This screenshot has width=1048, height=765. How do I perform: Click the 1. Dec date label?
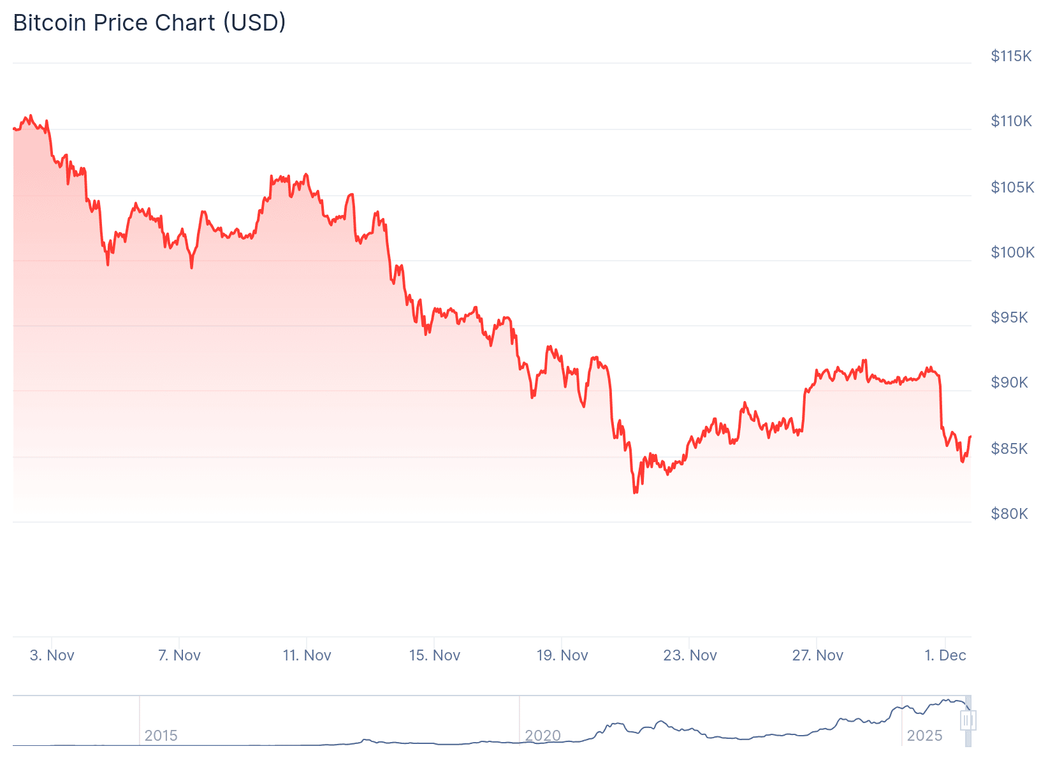945,655
